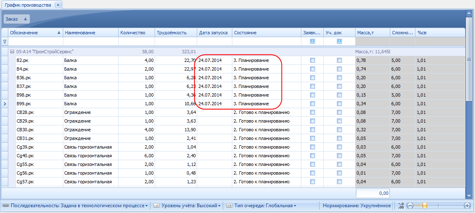Select the B2.рк designation cell
The width and height of the screenshot is (475, 213).
39,61
